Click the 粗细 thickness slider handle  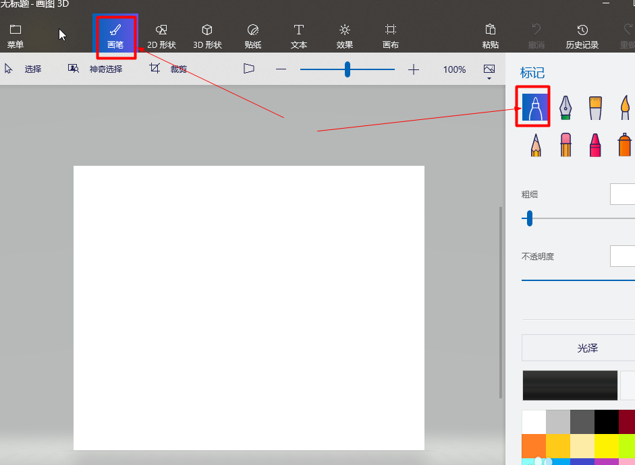click(x=529, y=218)
